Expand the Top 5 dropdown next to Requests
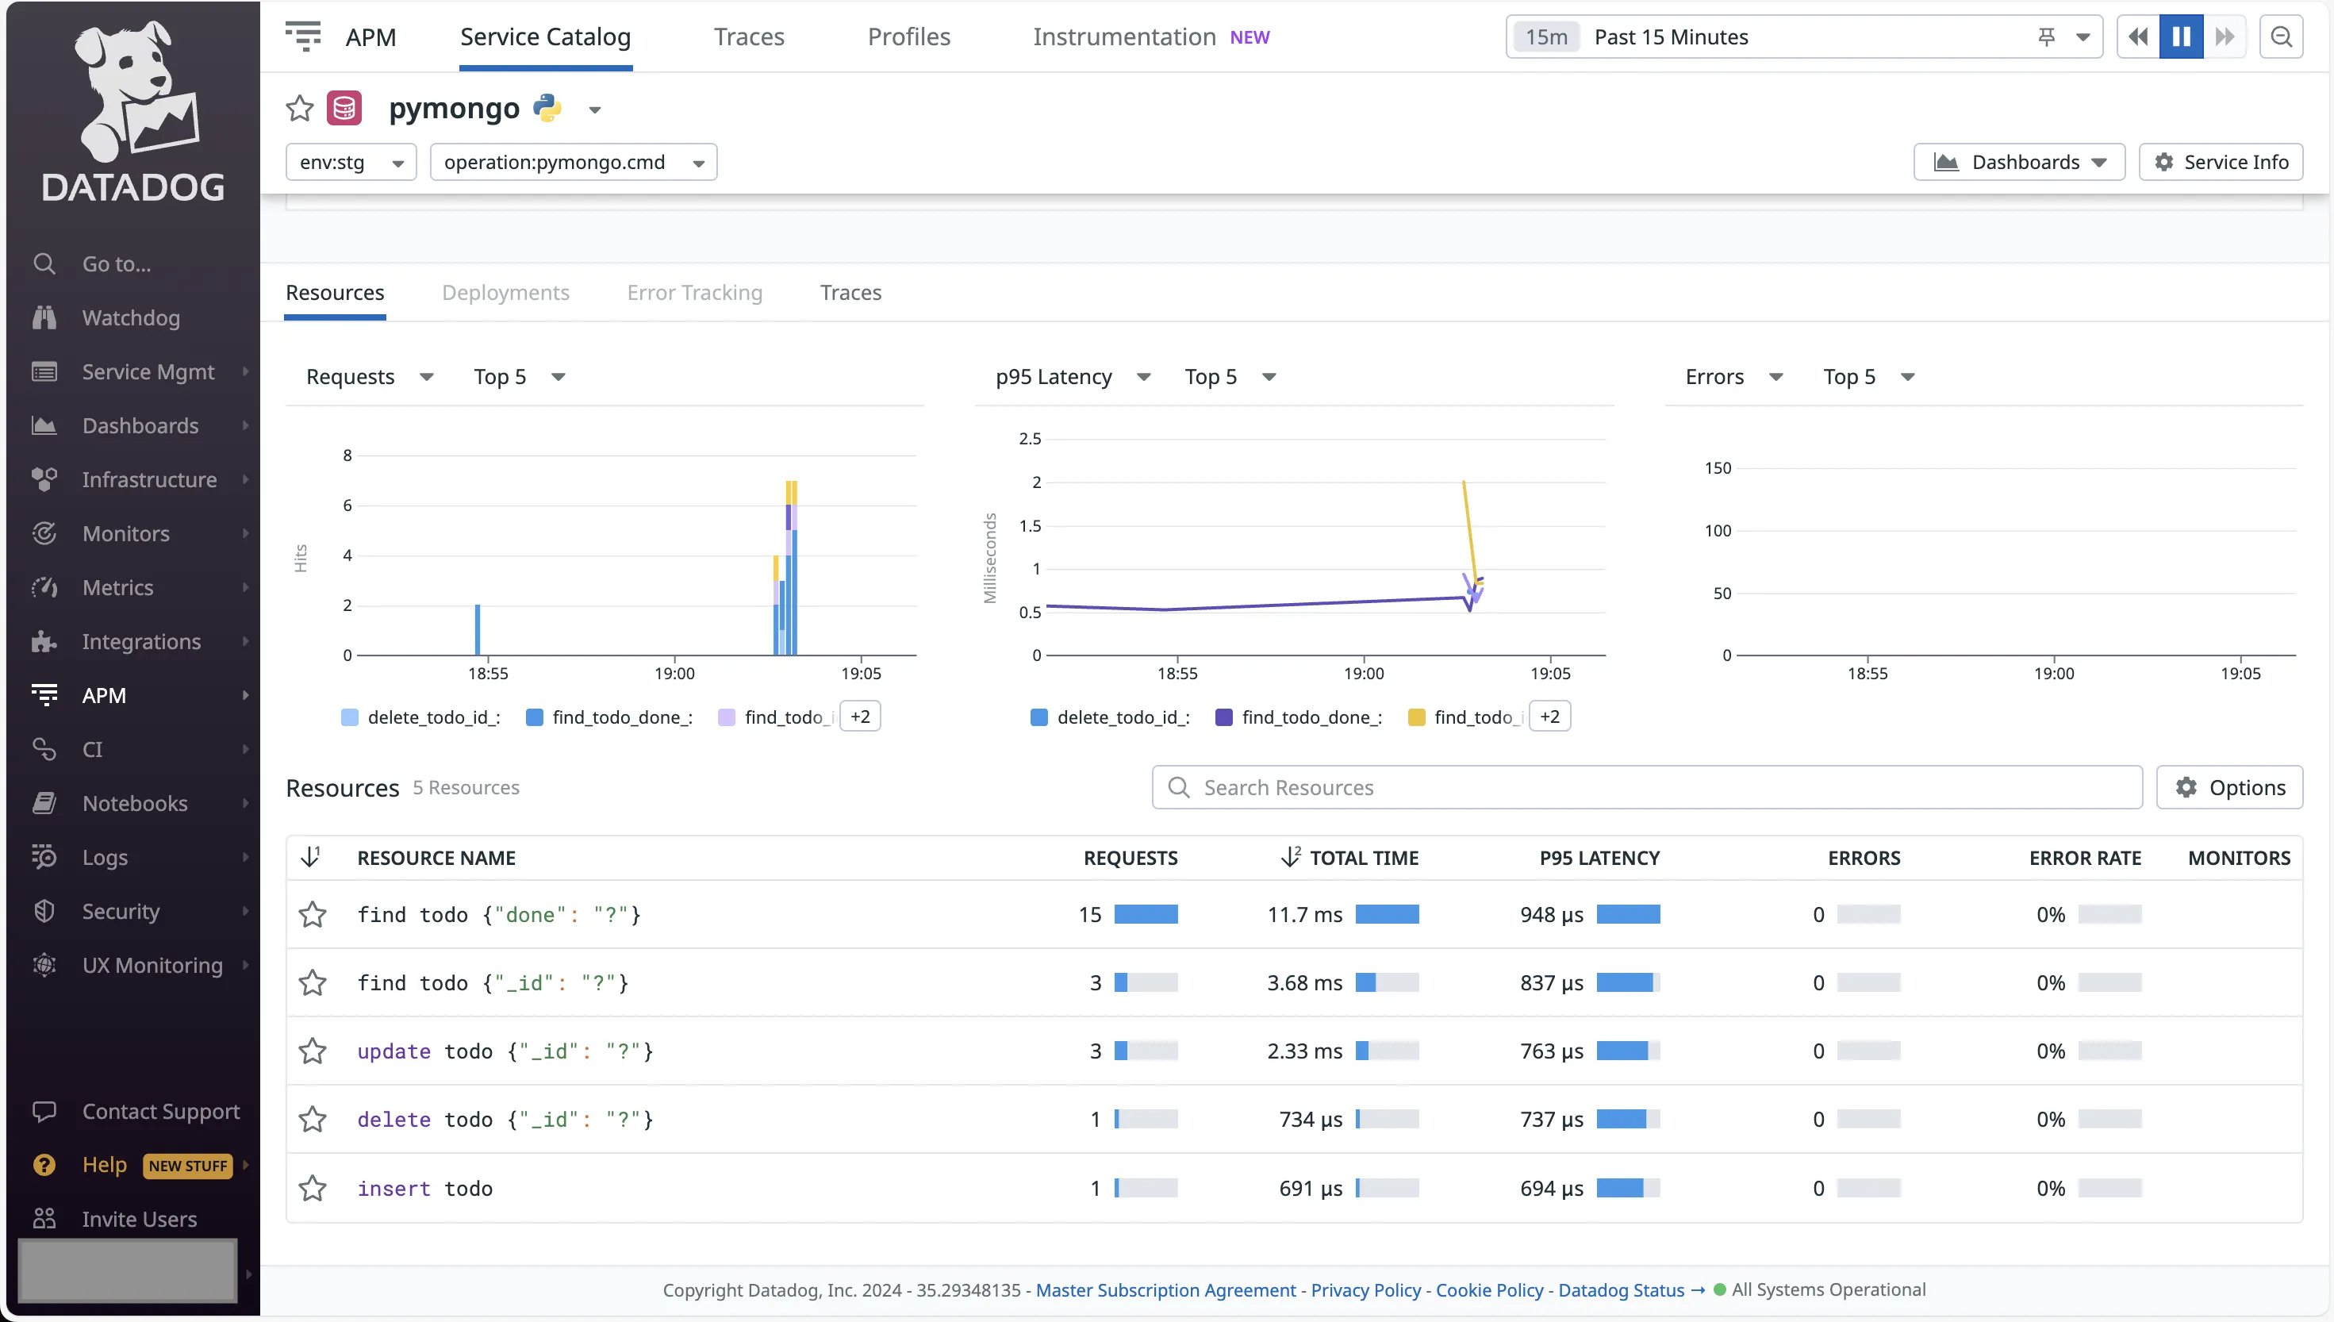The image size is (2334, 1322). (x=519, y=376)
